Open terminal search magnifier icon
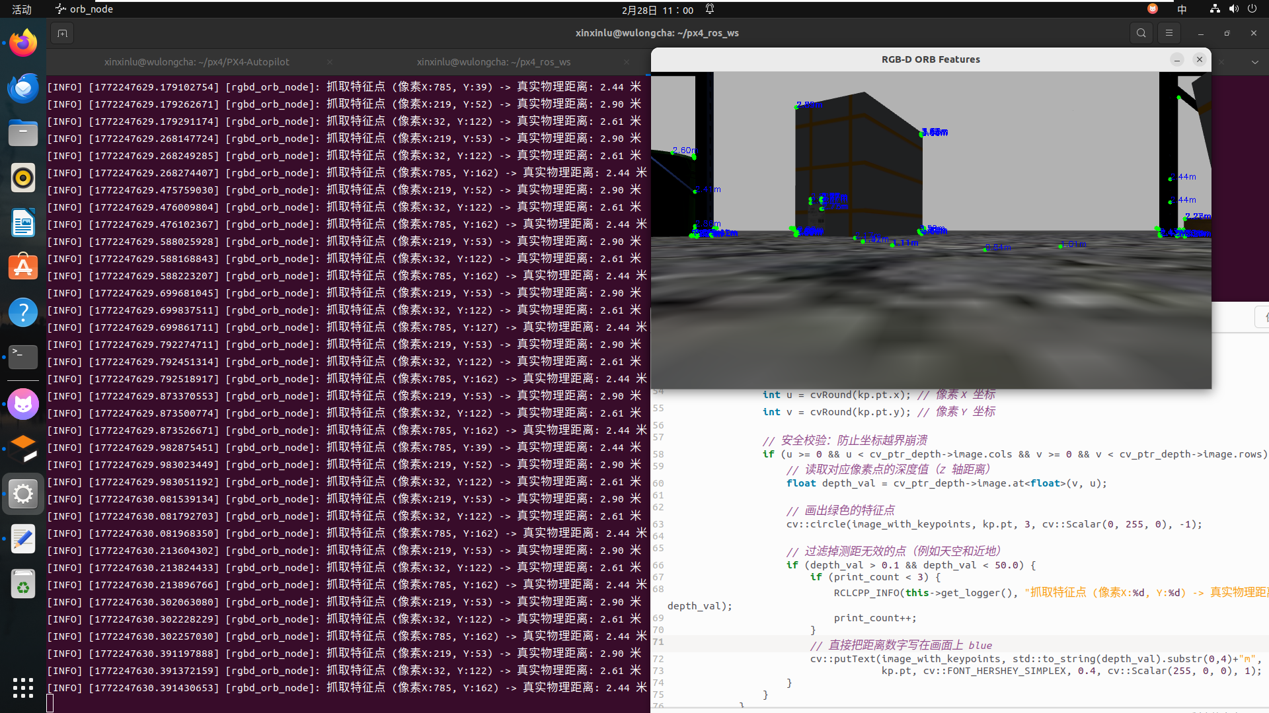Image resolution: width=1269 pixels, height=713 pixels. (1141, 33)
